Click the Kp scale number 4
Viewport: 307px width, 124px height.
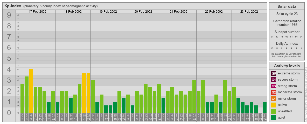[9, 69]
